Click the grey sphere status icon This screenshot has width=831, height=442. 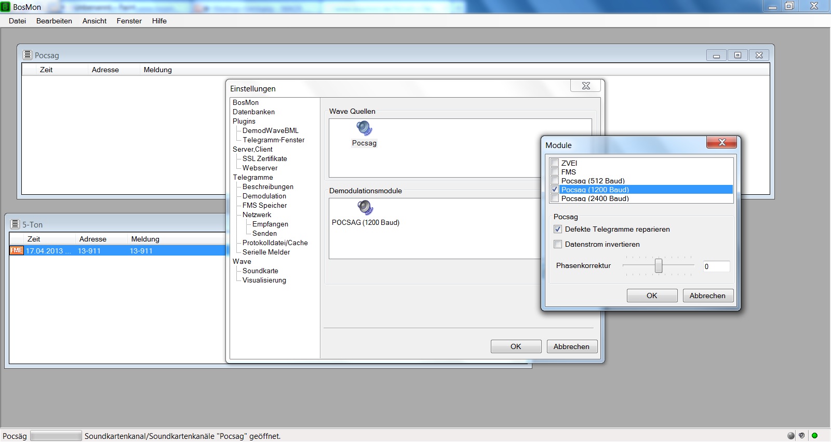click(x=791, y=436)
